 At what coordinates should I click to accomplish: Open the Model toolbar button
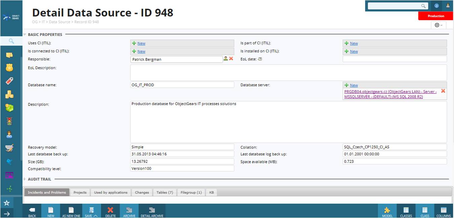387,211
